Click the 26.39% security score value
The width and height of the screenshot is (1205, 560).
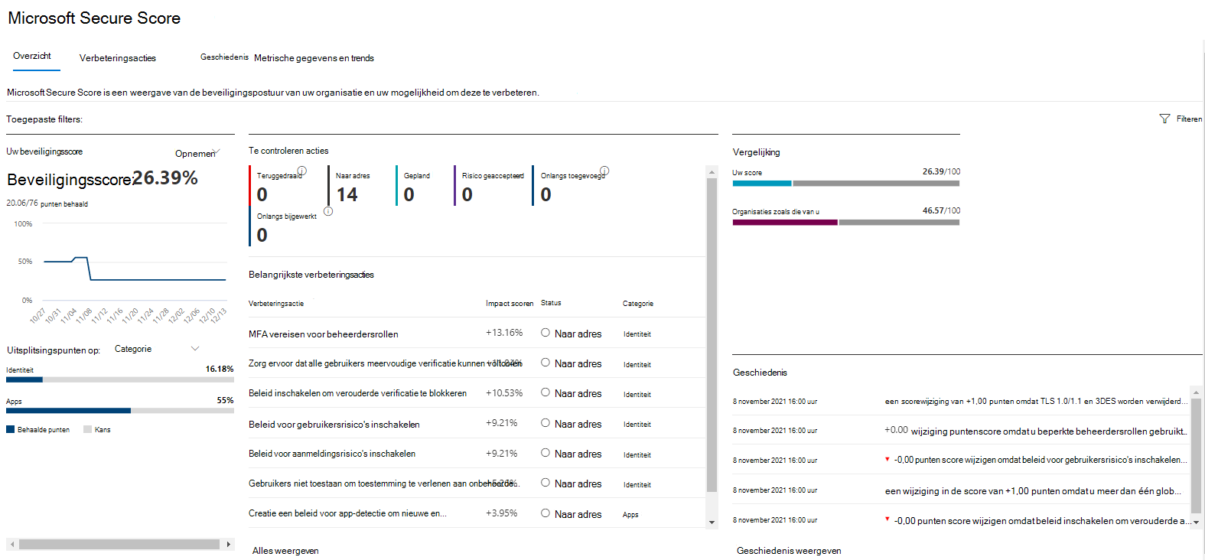(164, 178)
